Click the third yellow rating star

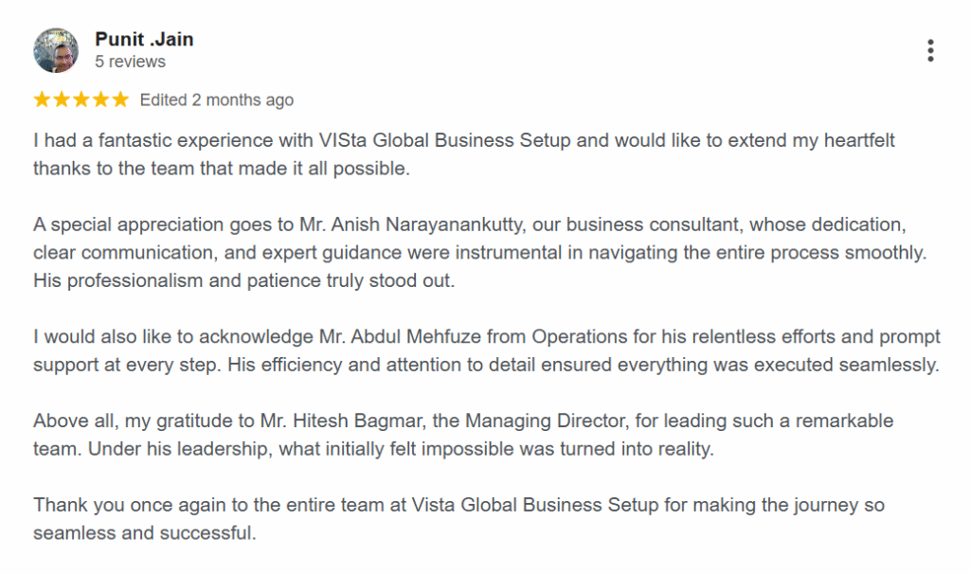pyautogui.click(x=81, y=99)
